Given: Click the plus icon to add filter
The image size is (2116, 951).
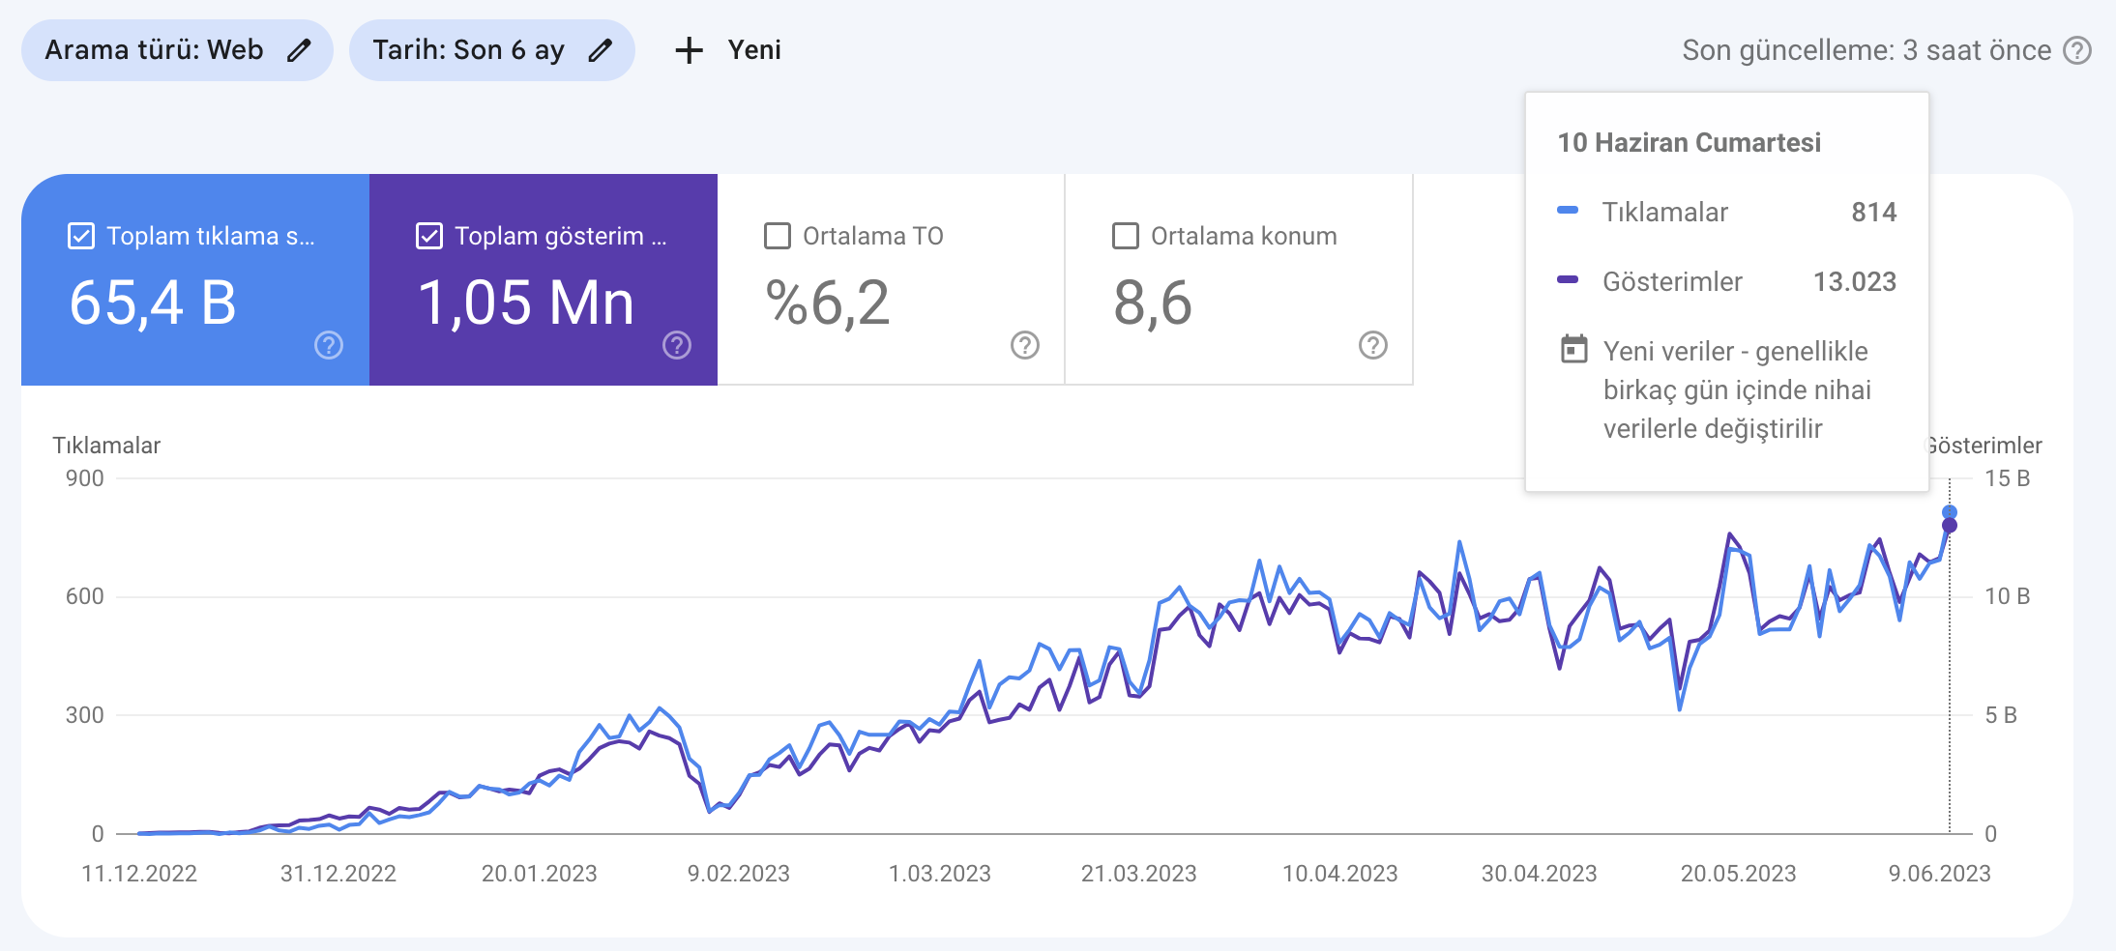Looking at the screenshot, I should click(x=689, y=50).
